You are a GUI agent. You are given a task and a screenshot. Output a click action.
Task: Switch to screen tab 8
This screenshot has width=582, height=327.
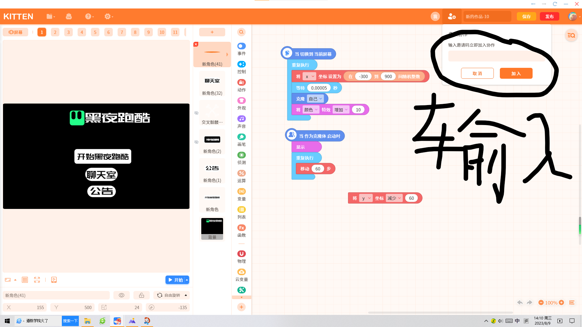pos(135,32)
